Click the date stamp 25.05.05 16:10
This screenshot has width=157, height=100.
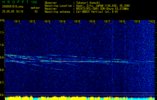pyautogui.click(x=13, y=11)
